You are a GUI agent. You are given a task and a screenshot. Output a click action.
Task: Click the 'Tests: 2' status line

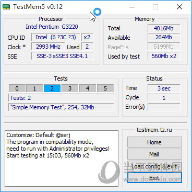click(61, 98)
